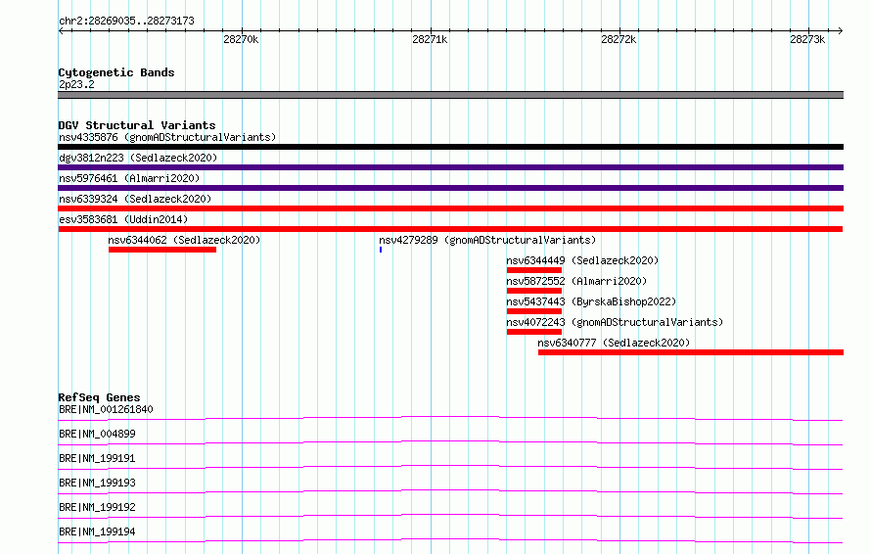871x554 pixels.
Task: Click the Cytogenetic Bands track heading
Action: [116, 72]
